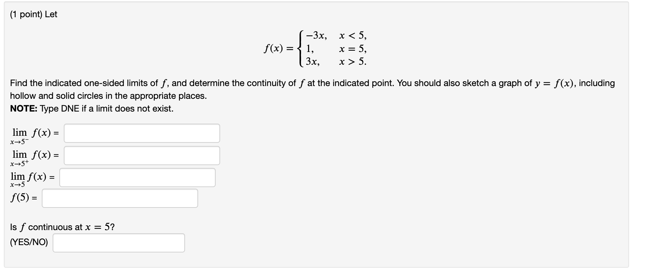Select the field where DNE could be typed for lim x→5

pos(137,177)
